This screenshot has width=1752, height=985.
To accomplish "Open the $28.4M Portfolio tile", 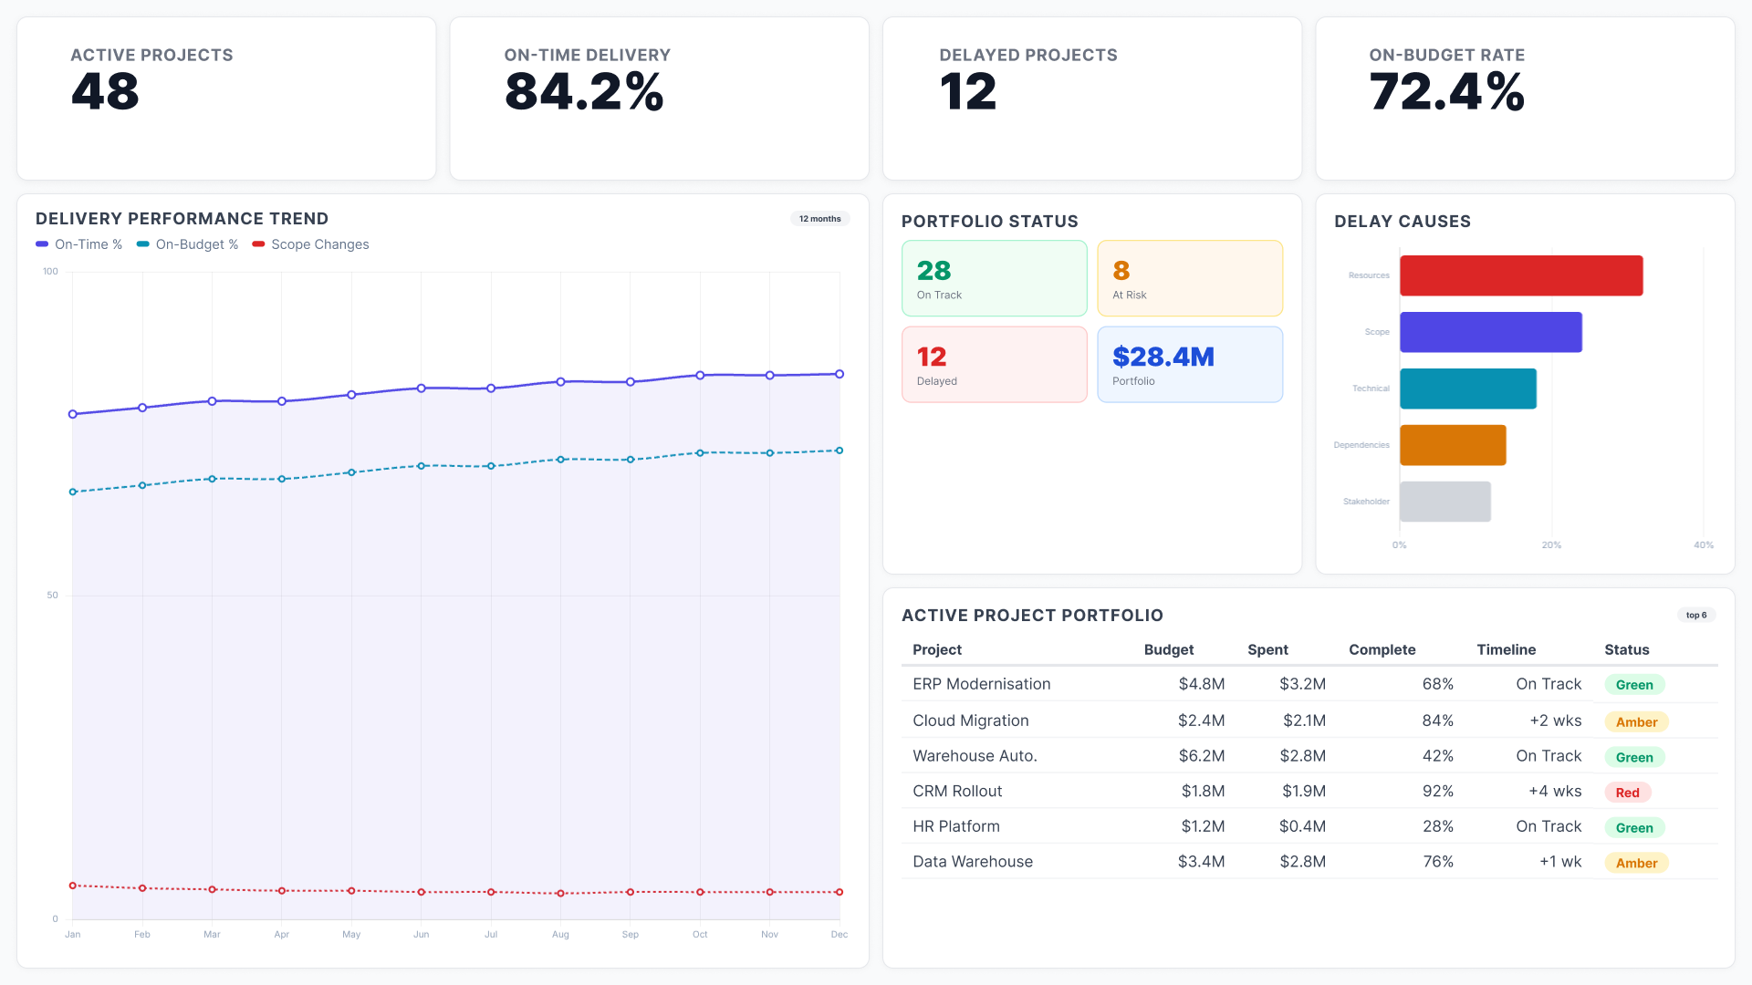I will (x=1190, y=365).
